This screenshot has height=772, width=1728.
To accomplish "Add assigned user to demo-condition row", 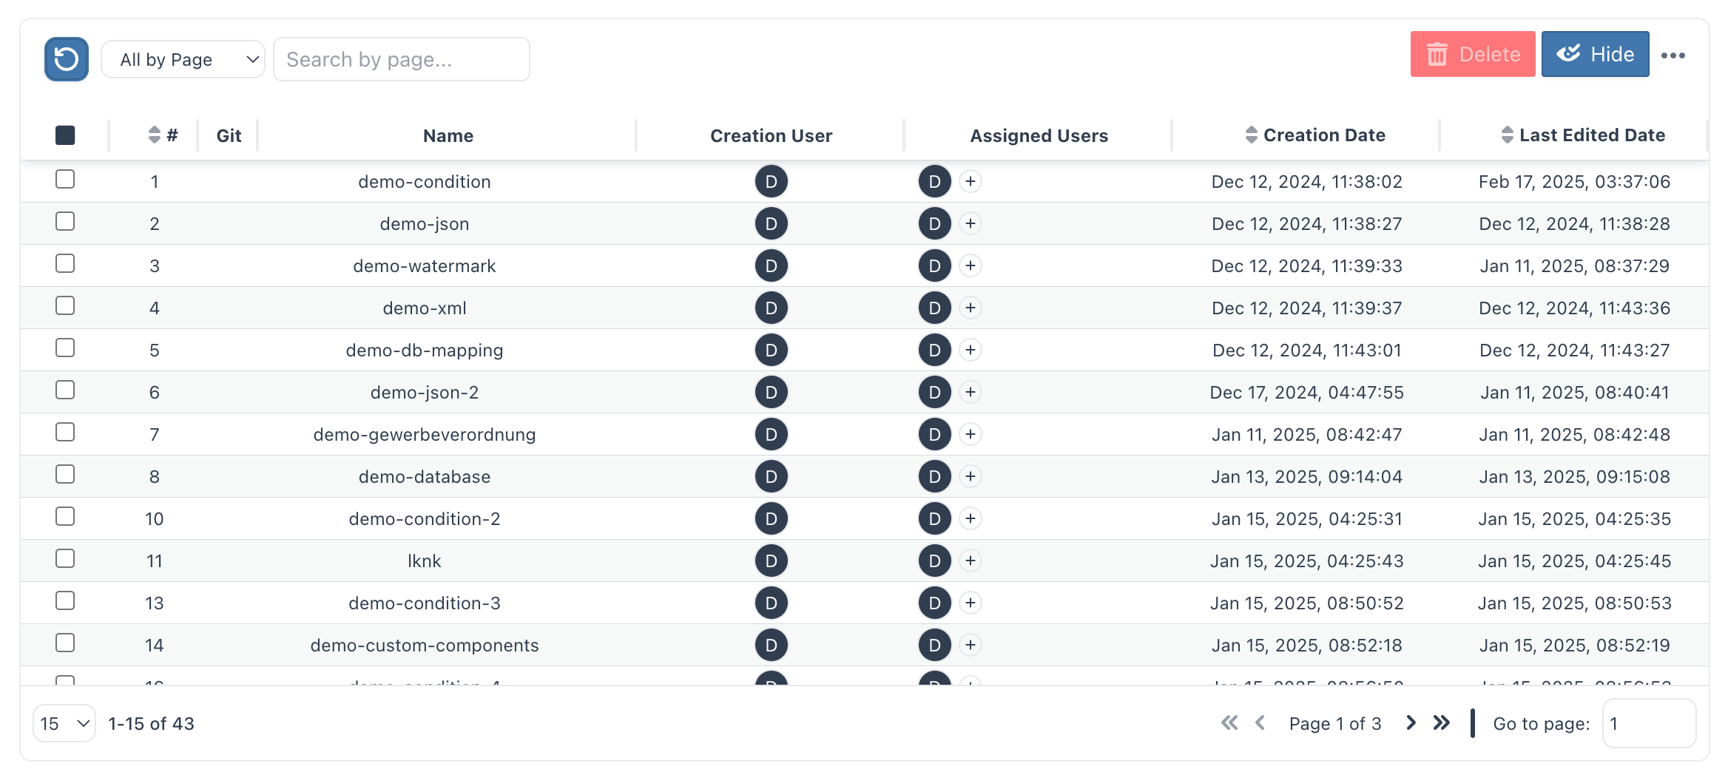I will point(971,181).
